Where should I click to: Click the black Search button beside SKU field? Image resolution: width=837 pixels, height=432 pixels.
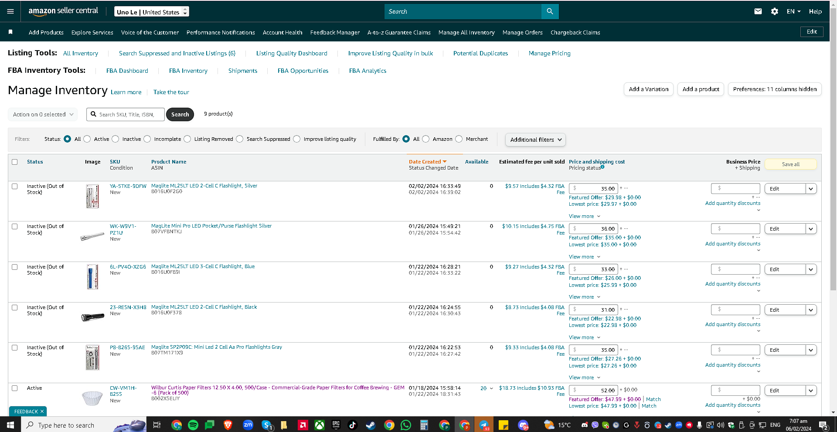click(x=180, y=114)
